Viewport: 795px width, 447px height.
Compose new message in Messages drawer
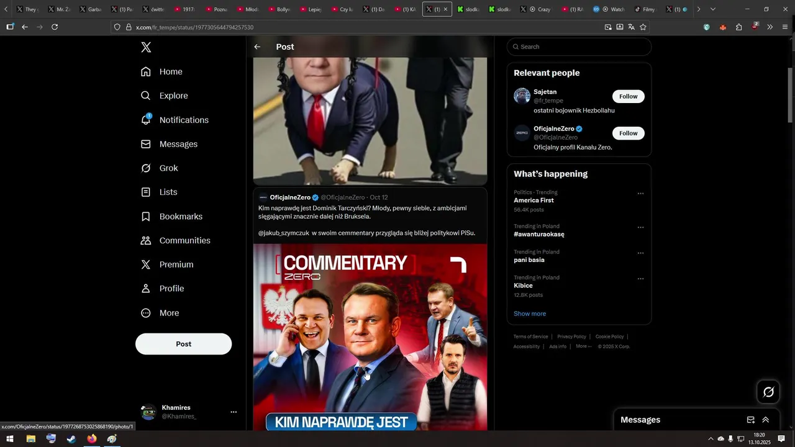click(x=750, y=420)
